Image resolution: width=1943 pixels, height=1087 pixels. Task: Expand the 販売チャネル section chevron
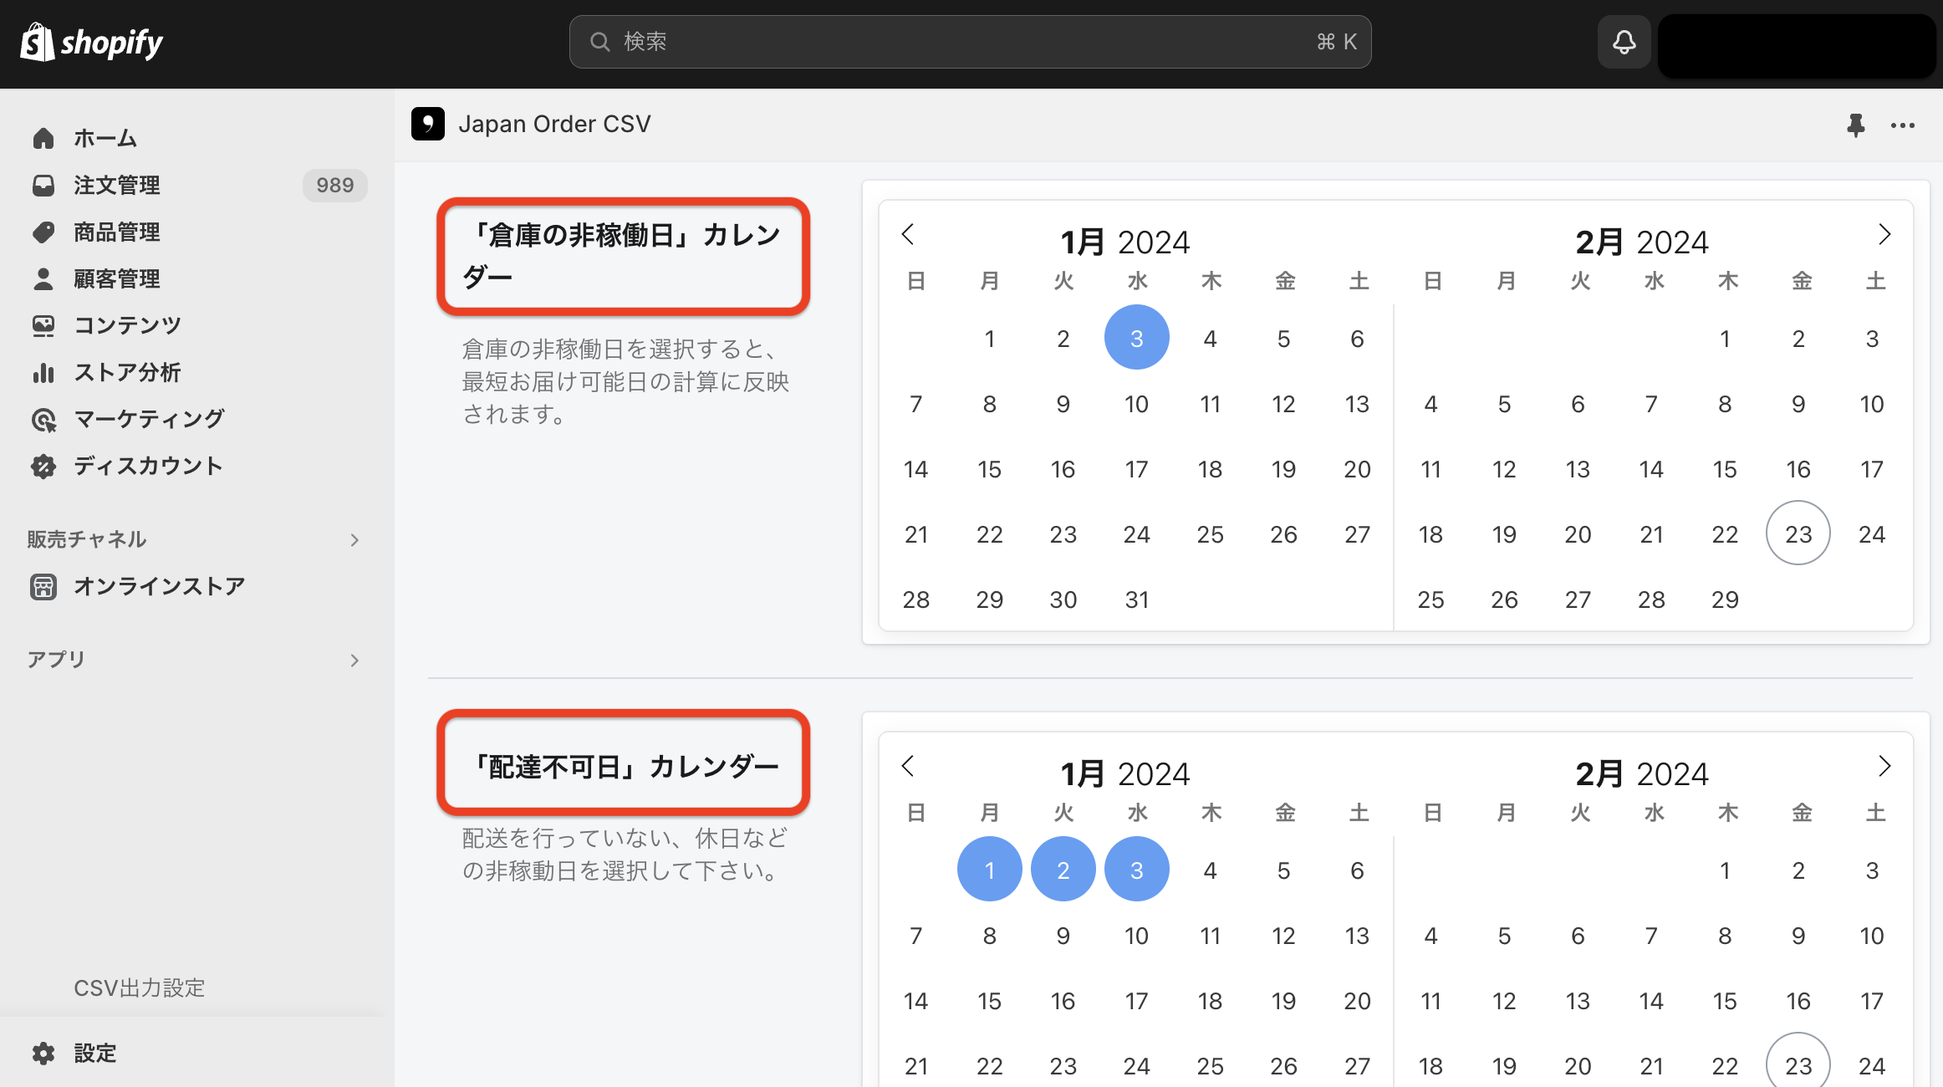[x=354, y=540]
